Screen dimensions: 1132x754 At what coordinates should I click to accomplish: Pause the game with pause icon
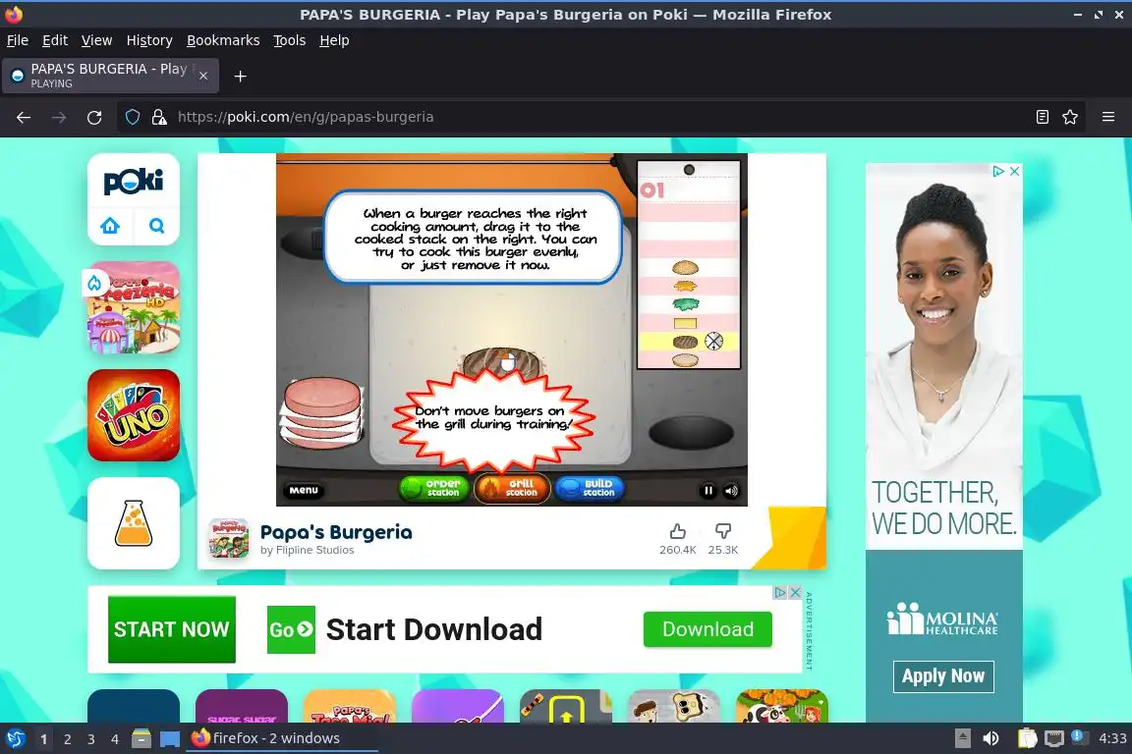click(x=708, y=491)
